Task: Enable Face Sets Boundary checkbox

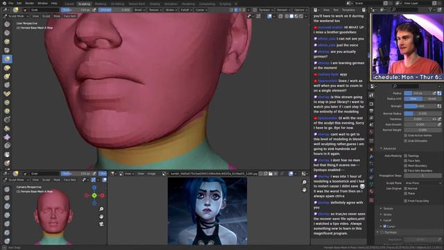Action: (405, 171)
